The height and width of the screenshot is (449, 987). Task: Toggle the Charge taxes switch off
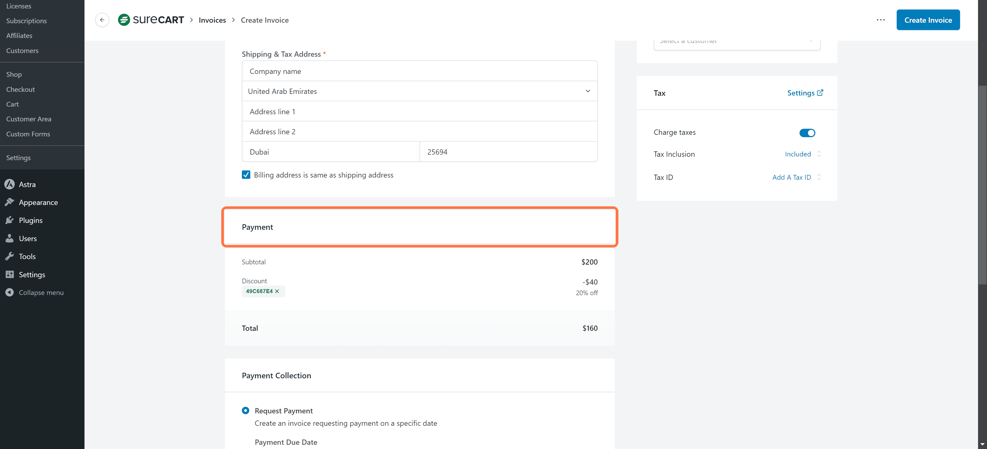point(807,132)
